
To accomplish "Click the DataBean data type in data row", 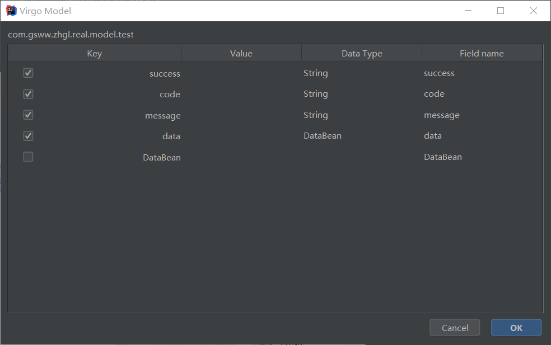I will [323, 135].
